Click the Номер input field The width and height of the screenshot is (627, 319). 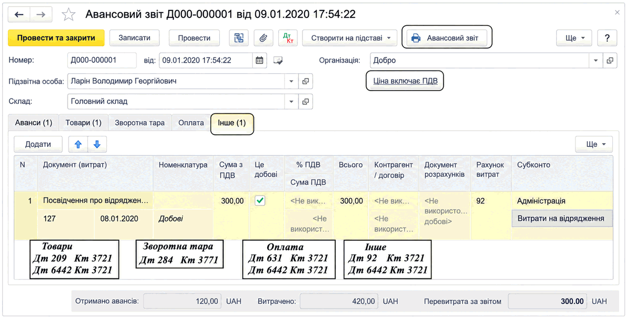[x=102, y=61]
